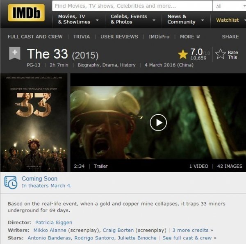246x244 pixels.
Task: Click the search movies input field
Action: coord(132,6)
